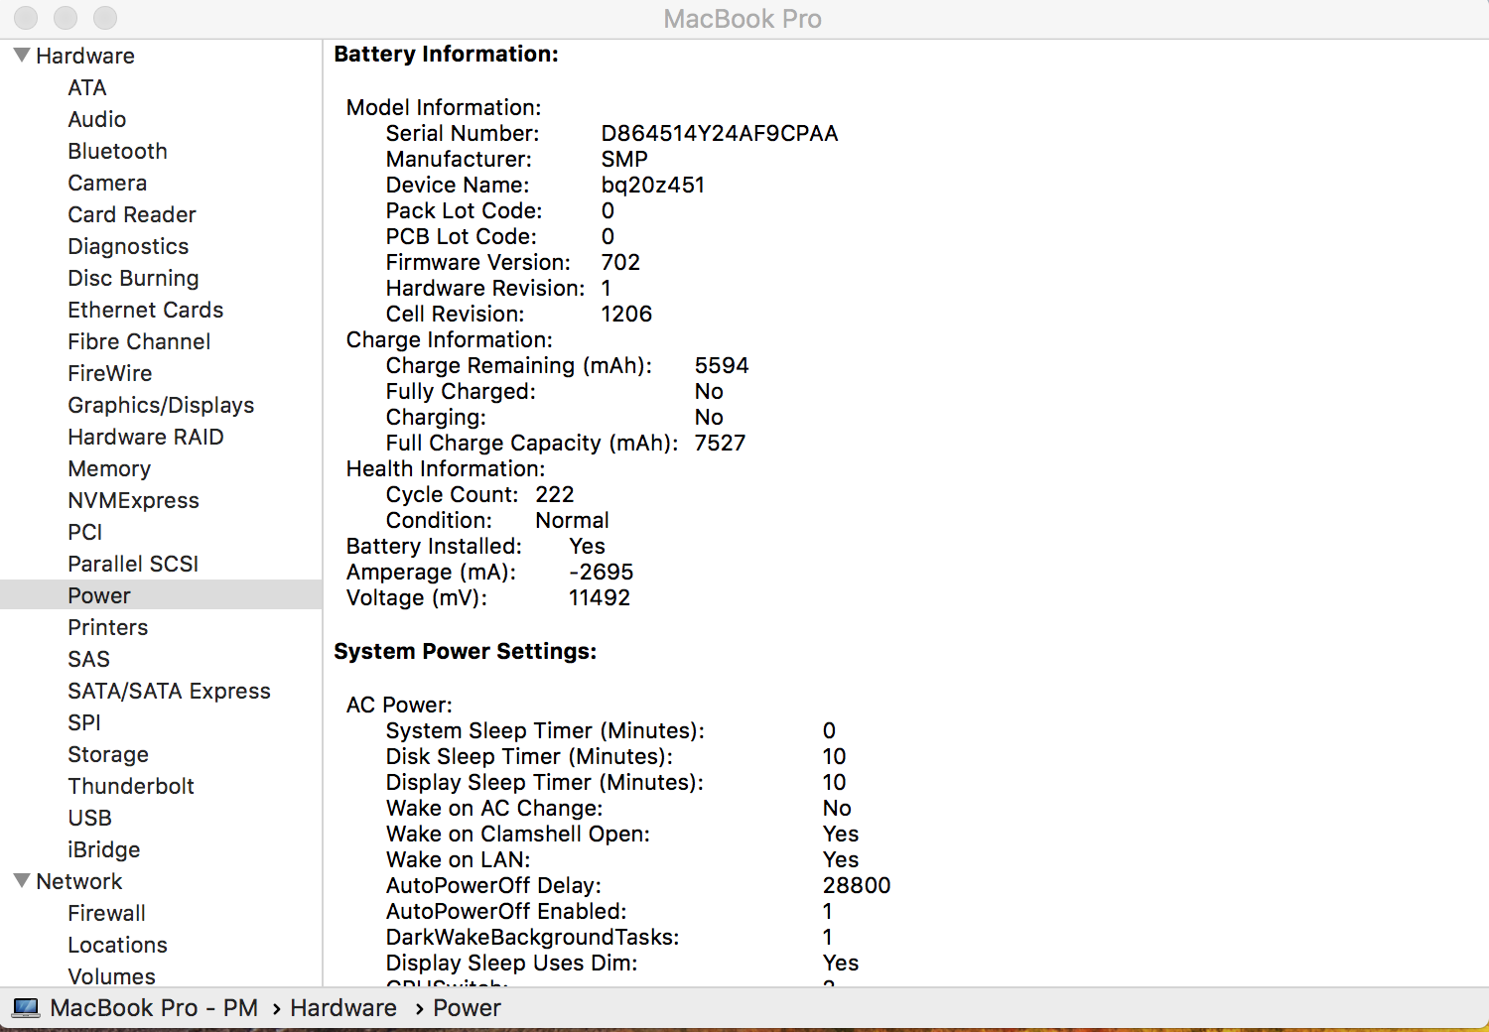Screen dimensions: 1489x1032
Task: Click the Display Sleep Uses Dim label
Action: click(x=512, y=963)
